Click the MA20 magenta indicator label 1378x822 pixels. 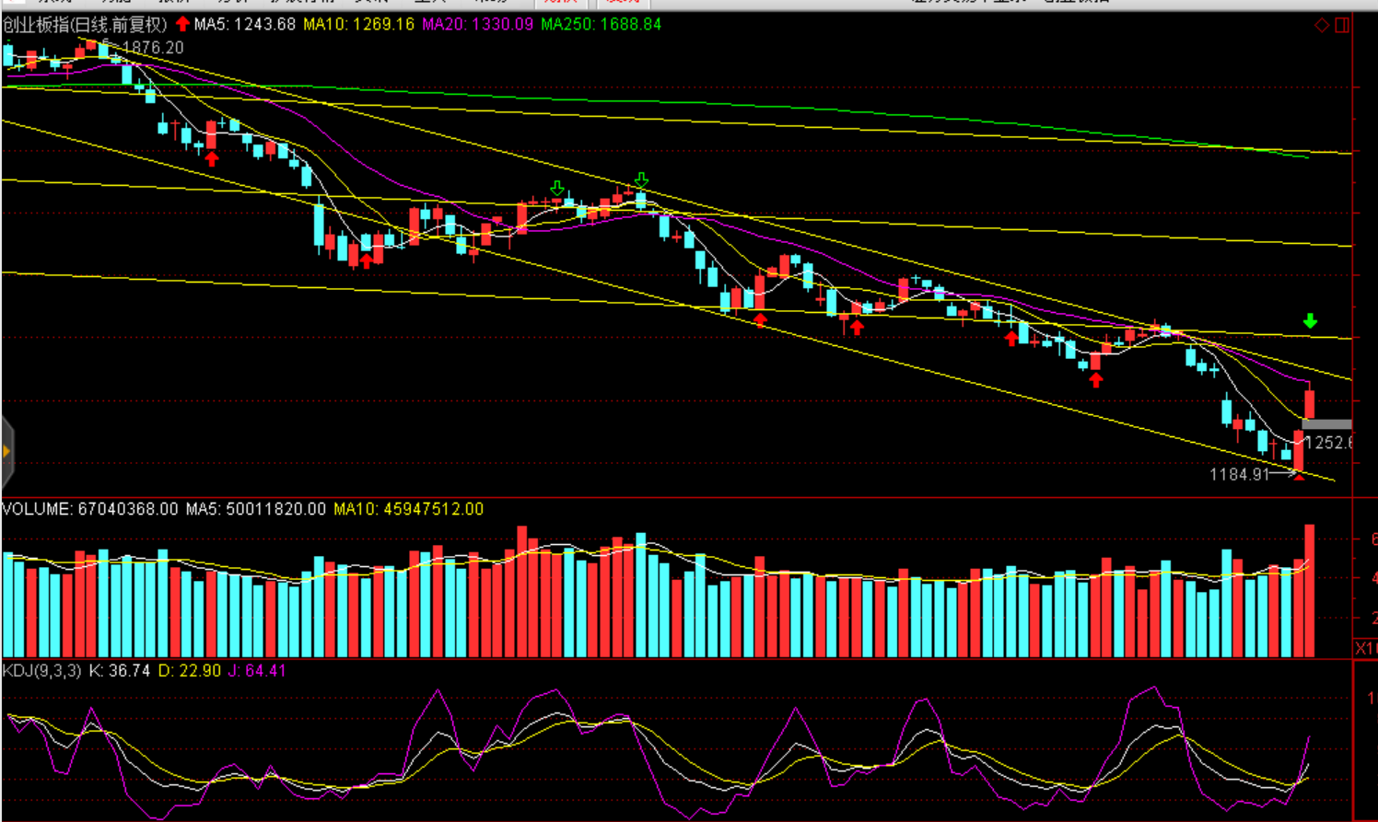(477, 25)
